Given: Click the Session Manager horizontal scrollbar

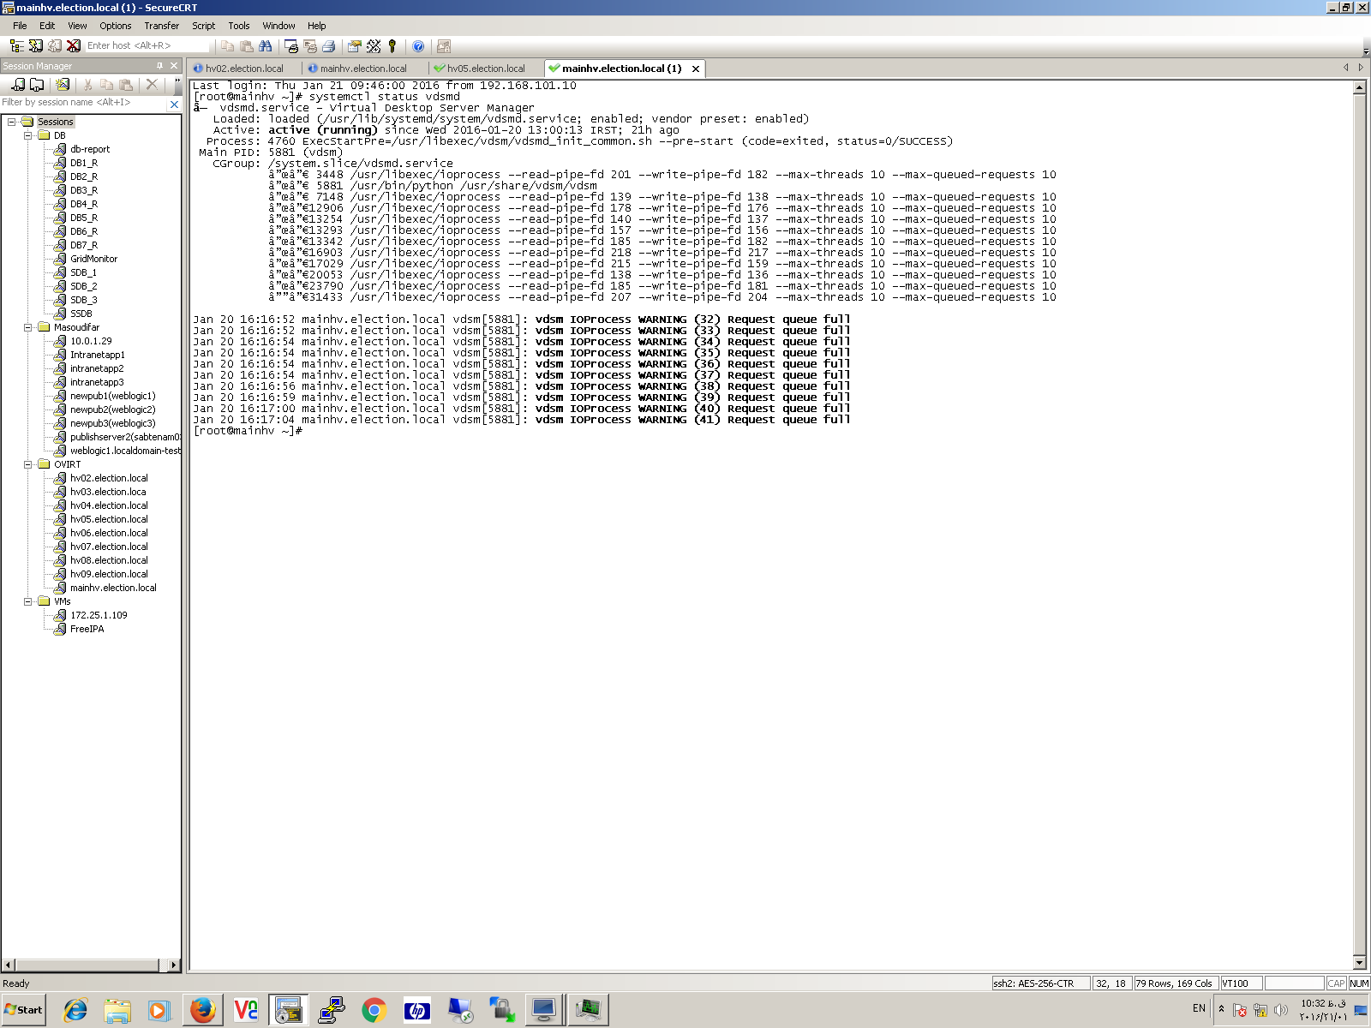Looking at the screenshot, I should pos(86,965).
